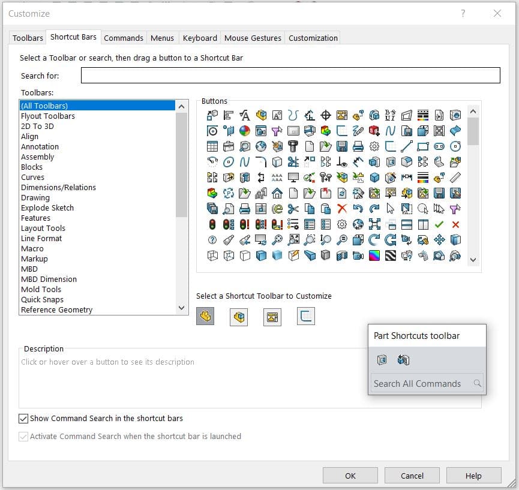
Task: Click the green checkmark icon
Action: pyautogui.click(x=439, y=224)
